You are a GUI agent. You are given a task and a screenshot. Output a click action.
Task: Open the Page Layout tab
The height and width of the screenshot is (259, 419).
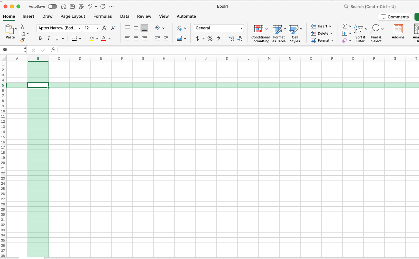click(73, 16)
